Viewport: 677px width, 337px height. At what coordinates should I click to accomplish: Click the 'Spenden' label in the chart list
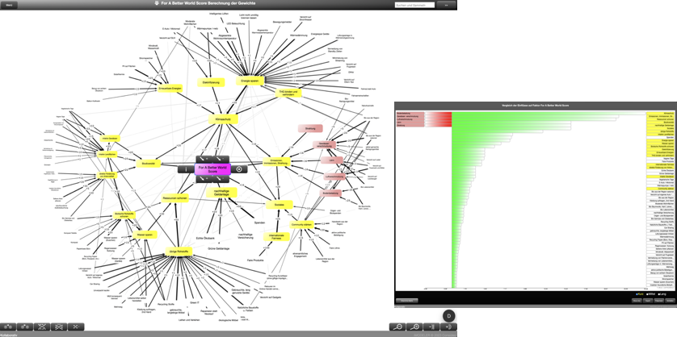point(659,138)
